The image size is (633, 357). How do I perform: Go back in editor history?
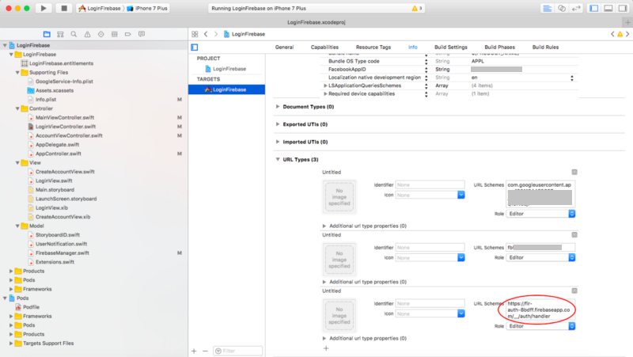(206, 34)
